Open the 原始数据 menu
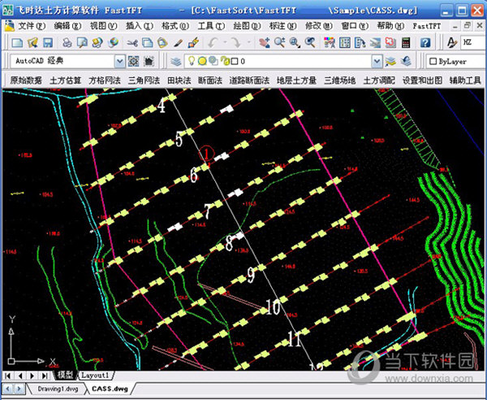The height and width of the screenshot is (400, 487). (x=26, y=80)
